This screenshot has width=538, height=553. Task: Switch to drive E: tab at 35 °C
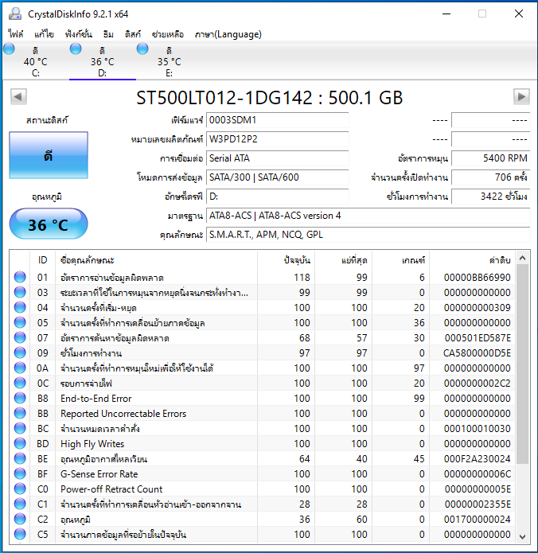tap(168, 61)
